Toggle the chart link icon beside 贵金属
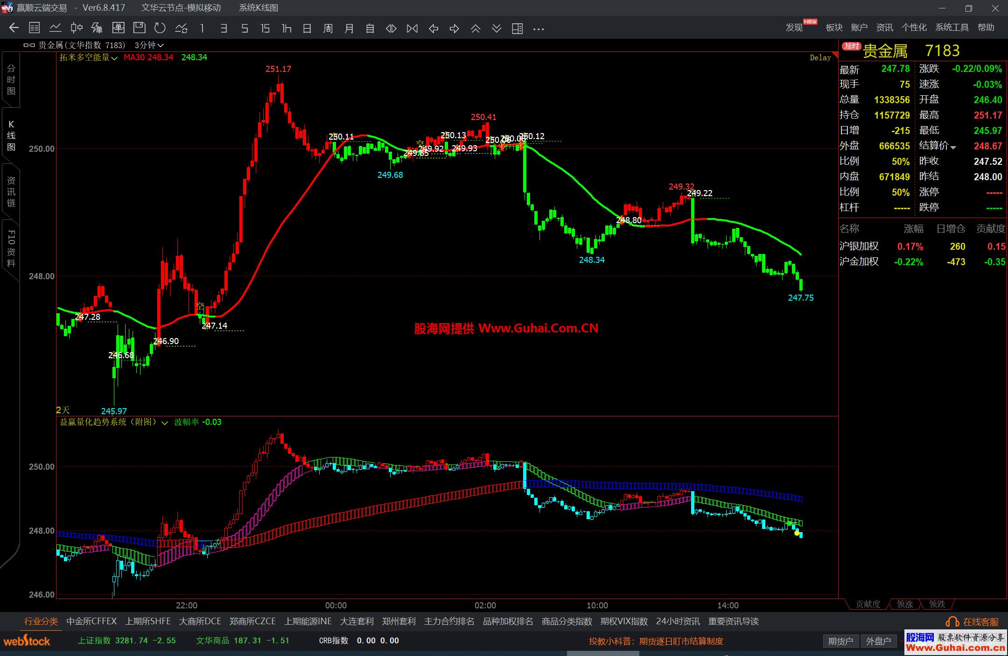This screenshot has width=1008, height=656. click(x=29, y=45)
